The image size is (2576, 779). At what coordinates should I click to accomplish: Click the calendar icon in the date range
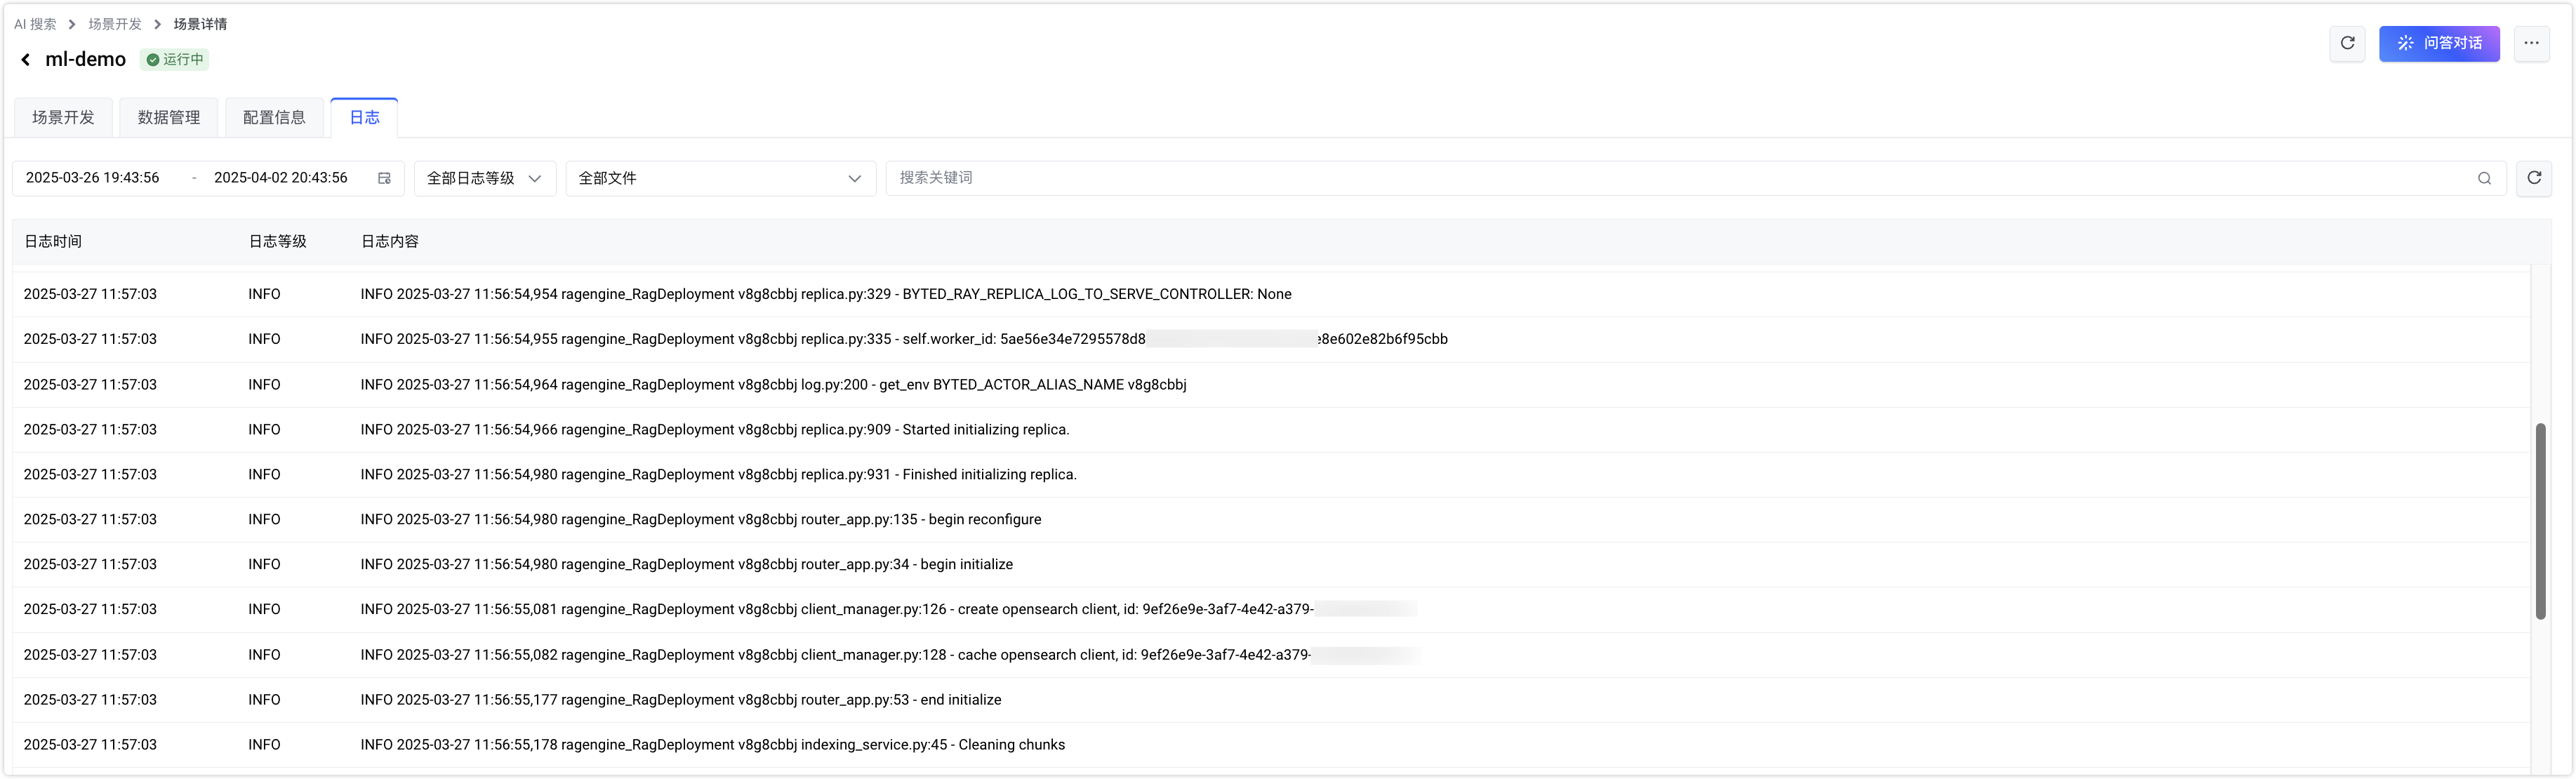pos(384,178)
